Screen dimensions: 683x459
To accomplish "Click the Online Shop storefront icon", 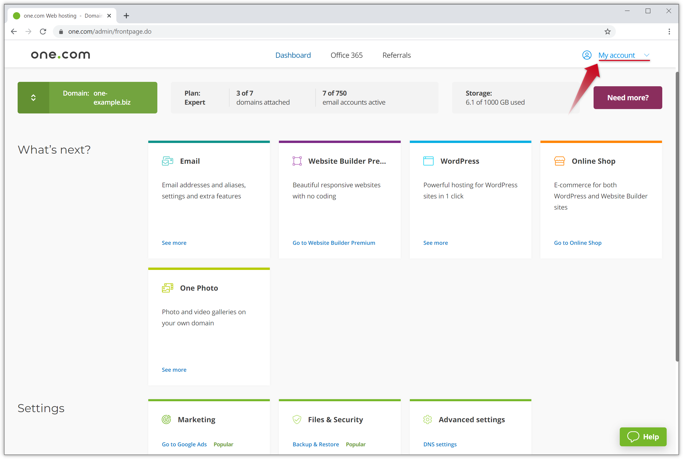I will (559, 161).
